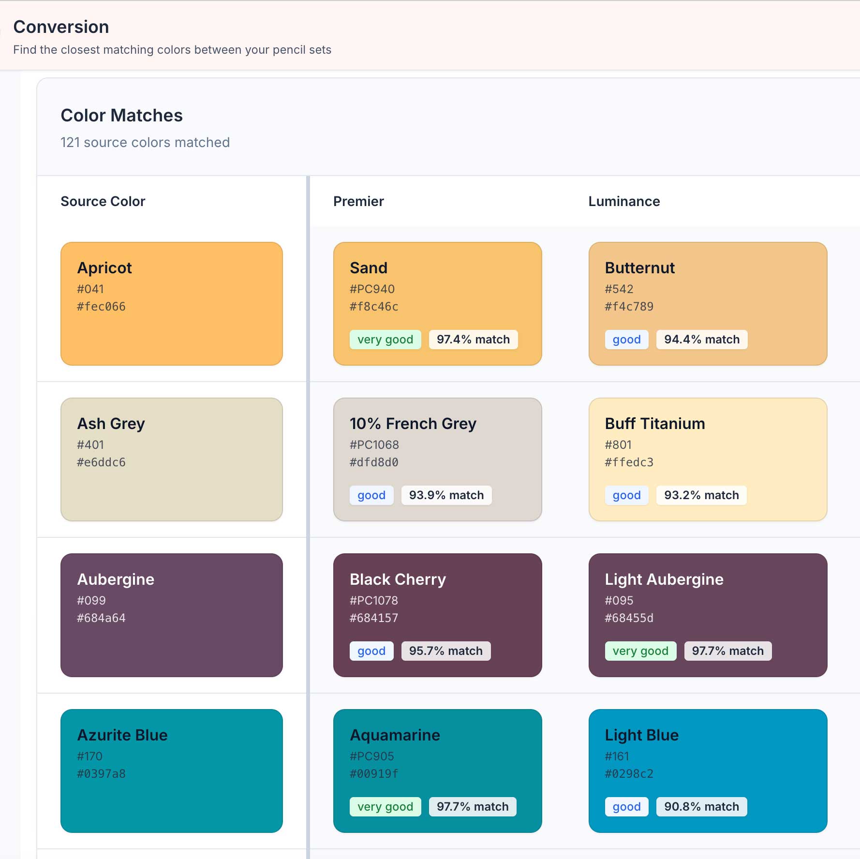Click the good badge on Light Blue
The image size is (860, 859).
pyautogui.click(x=627, y=807)
